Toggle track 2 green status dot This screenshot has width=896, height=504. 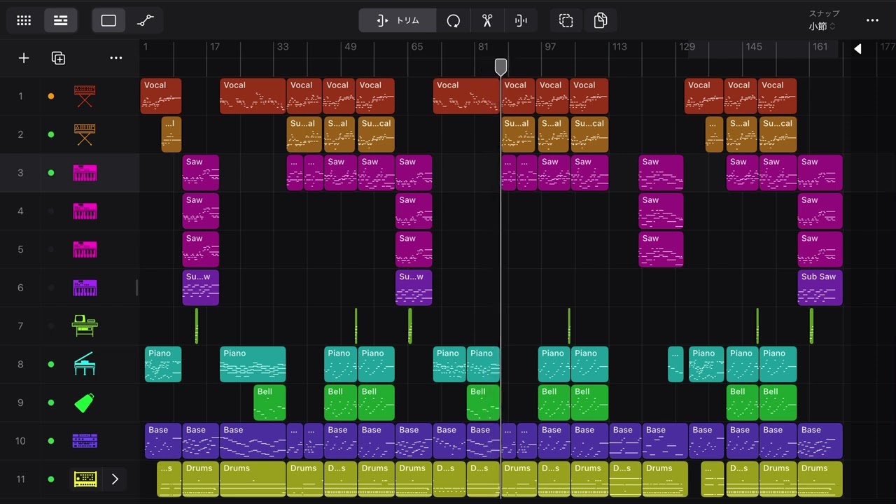(x=50, y=134)
